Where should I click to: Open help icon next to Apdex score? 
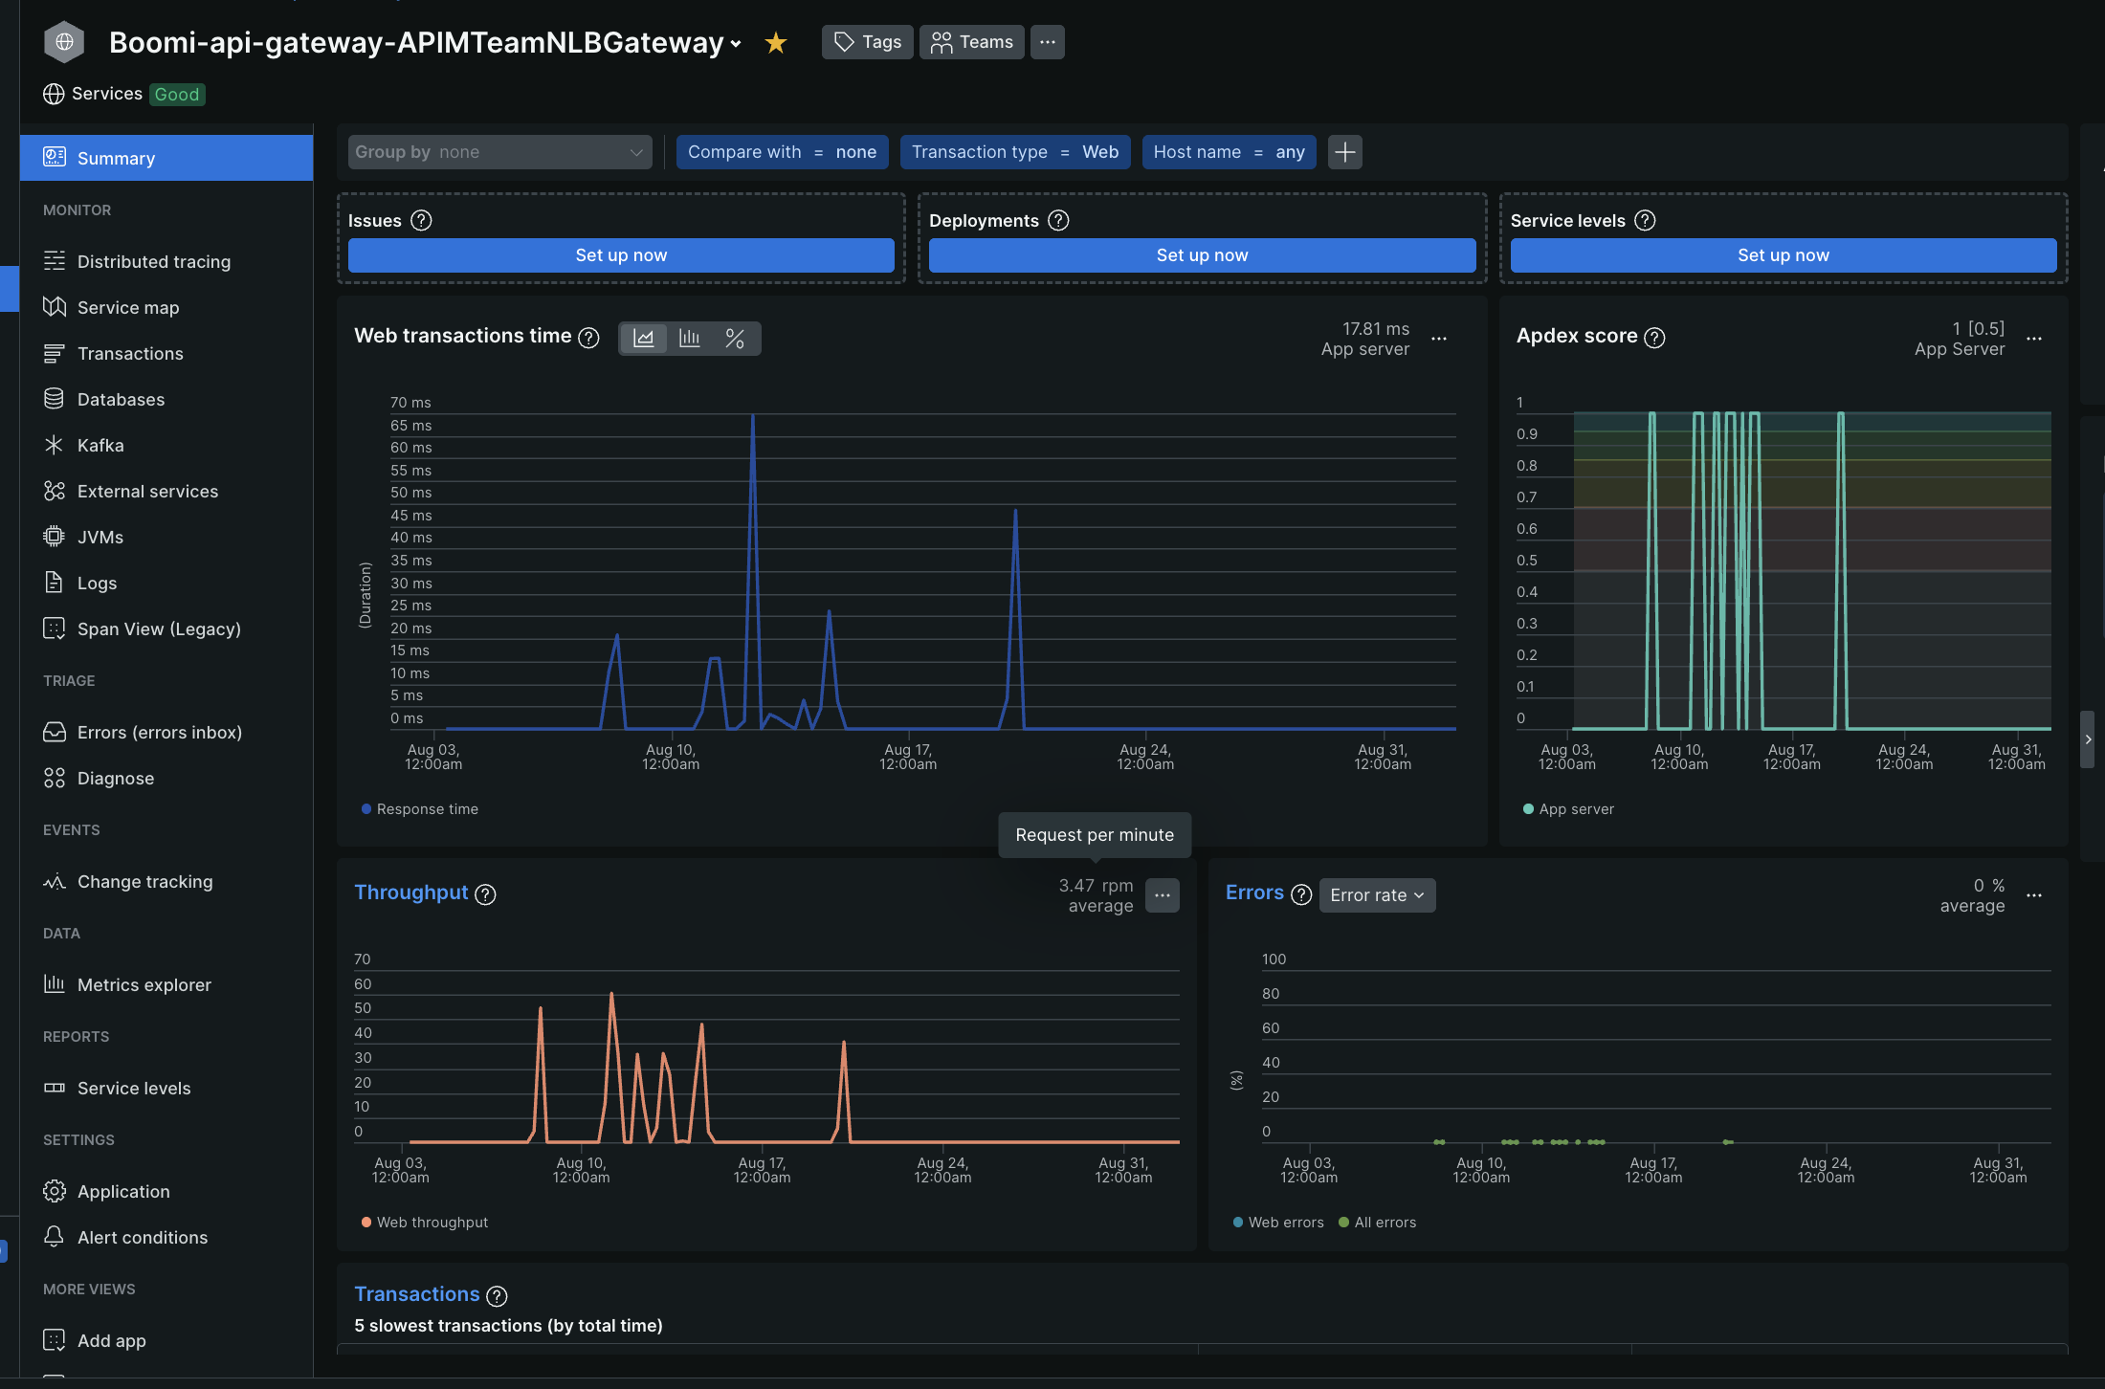click(x=1654, y=338)
